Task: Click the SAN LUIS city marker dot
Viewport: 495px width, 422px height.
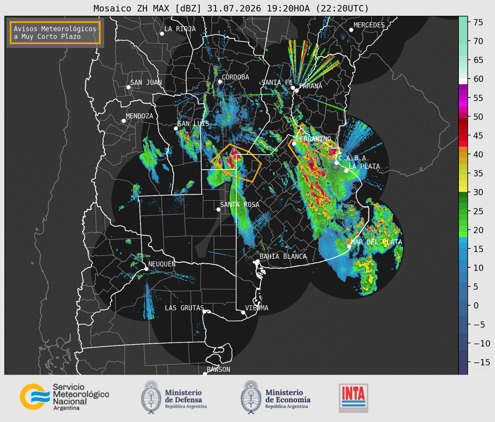Action: (x=176, y=129)
